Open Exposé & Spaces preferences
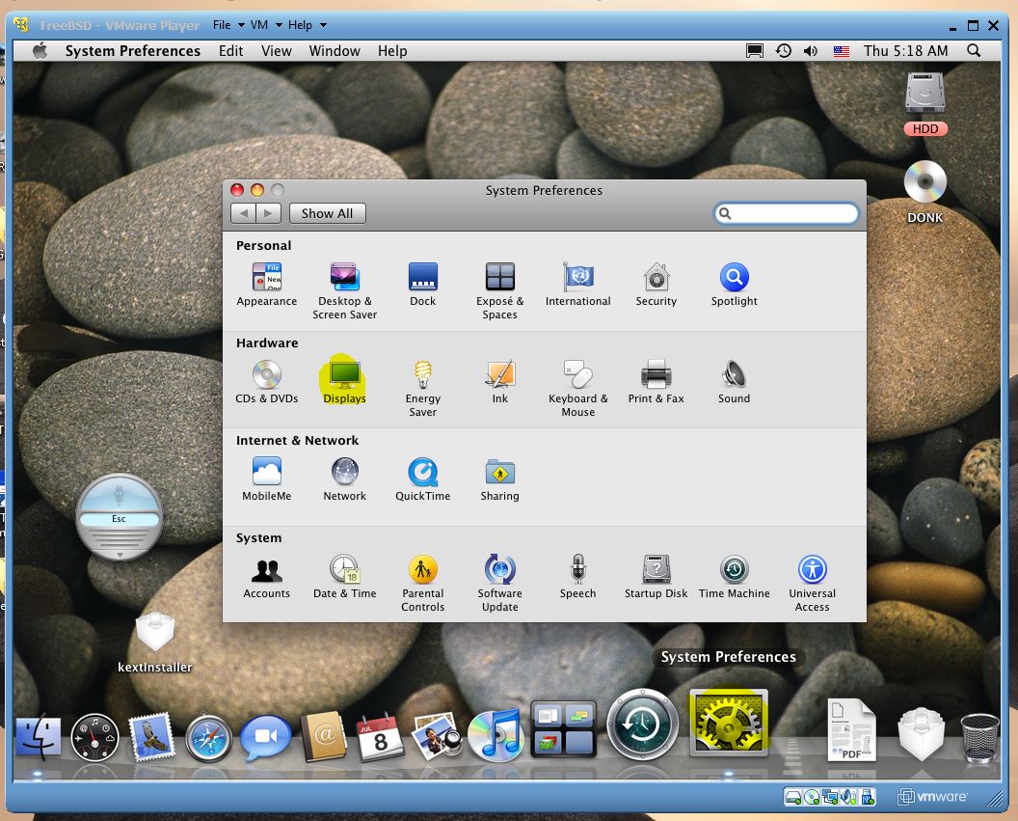1018x821 pixels. (500, 290)
